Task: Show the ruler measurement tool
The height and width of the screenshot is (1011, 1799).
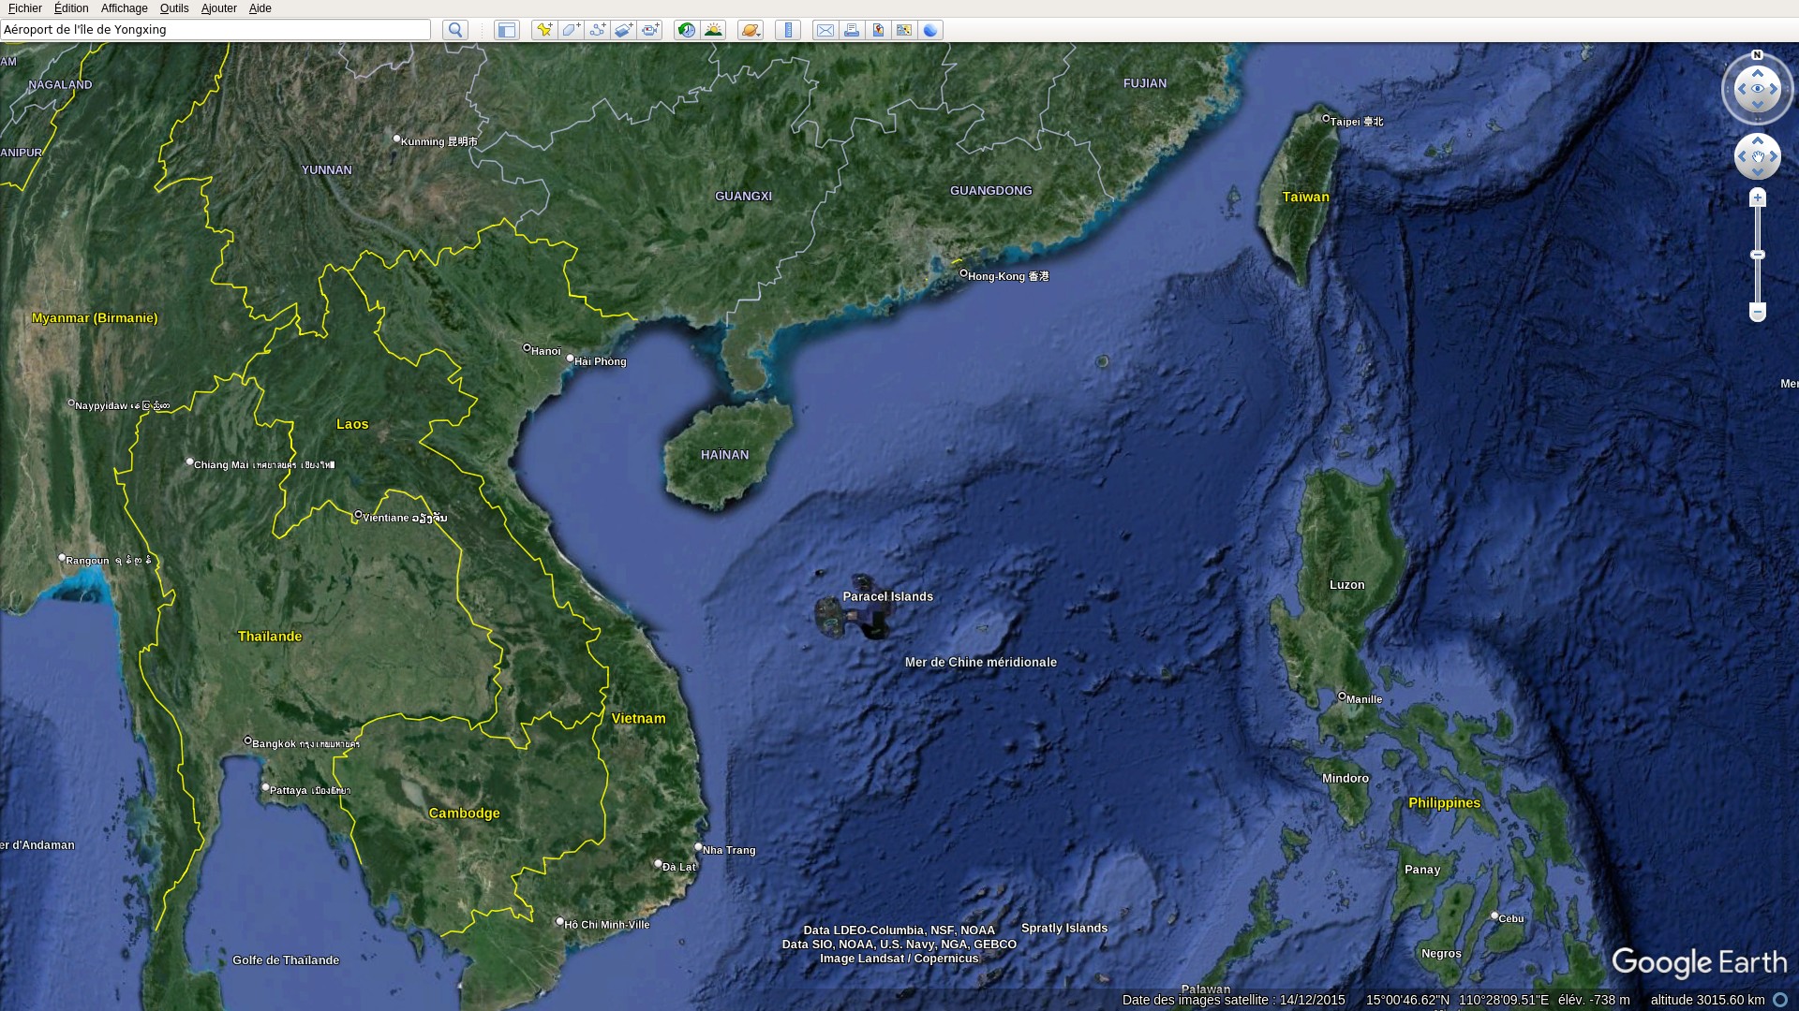Action: pos(788,30)
